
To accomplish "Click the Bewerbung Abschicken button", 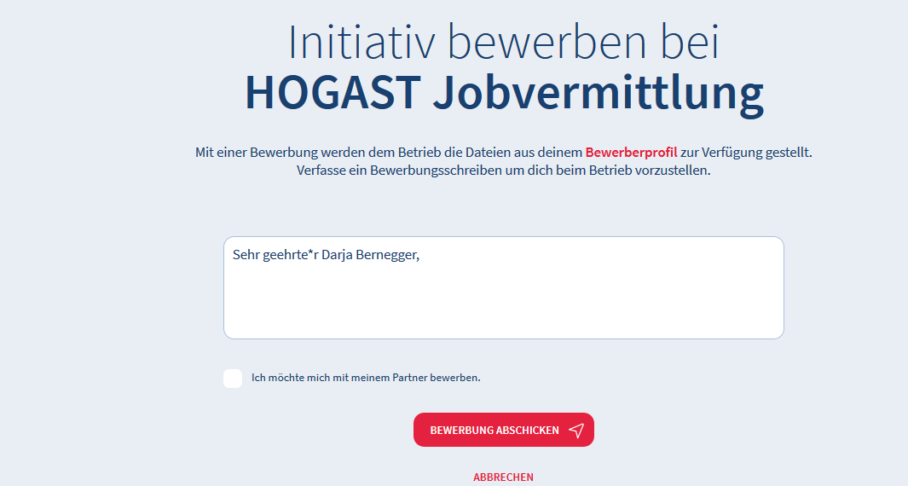I will click(x=504, y=430).
